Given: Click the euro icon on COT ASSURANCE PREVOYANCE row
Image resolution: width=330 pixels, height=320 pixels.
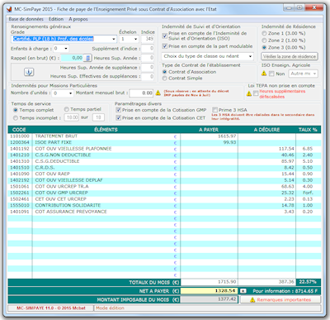Looking at the screenshot, I should (176, 212).
